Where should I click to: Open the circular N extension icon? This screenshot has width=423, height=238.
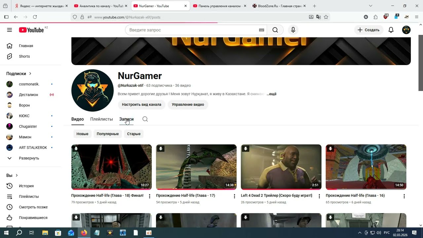point(366,17)
